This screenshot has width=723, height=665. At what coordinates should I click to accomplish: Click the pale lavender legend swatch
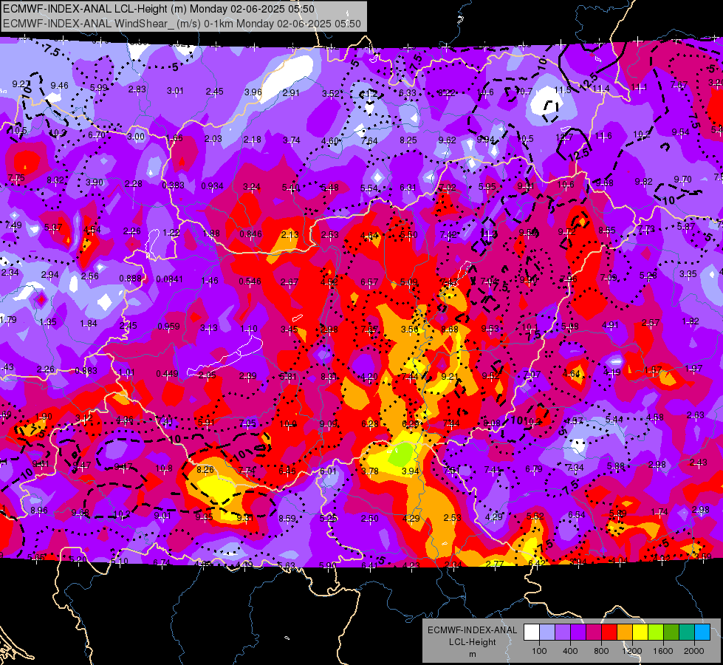coord(547,632)
